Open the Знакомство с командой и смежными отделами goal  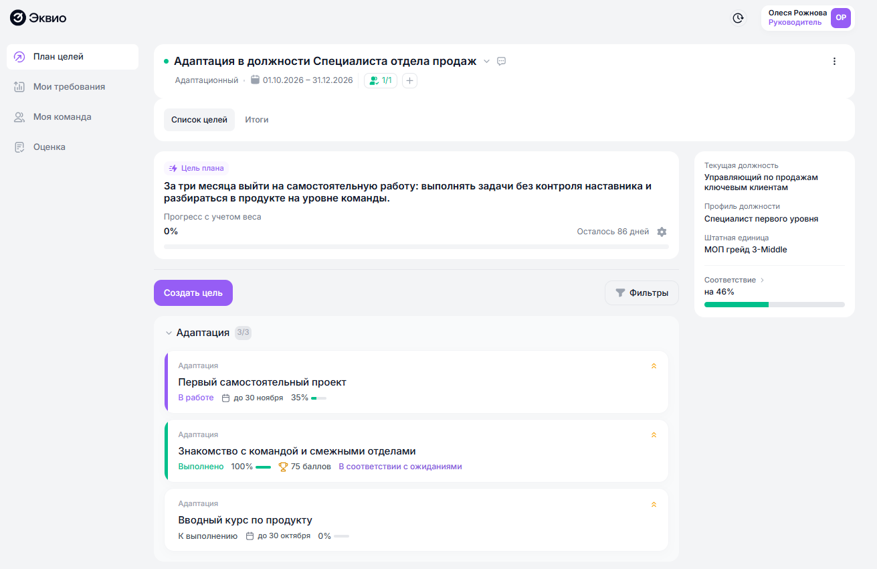416,451
